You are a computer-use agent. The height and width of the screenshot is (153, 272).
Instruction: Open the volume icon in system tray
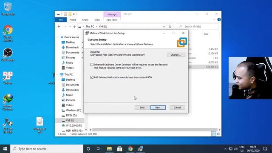[235, 149]
